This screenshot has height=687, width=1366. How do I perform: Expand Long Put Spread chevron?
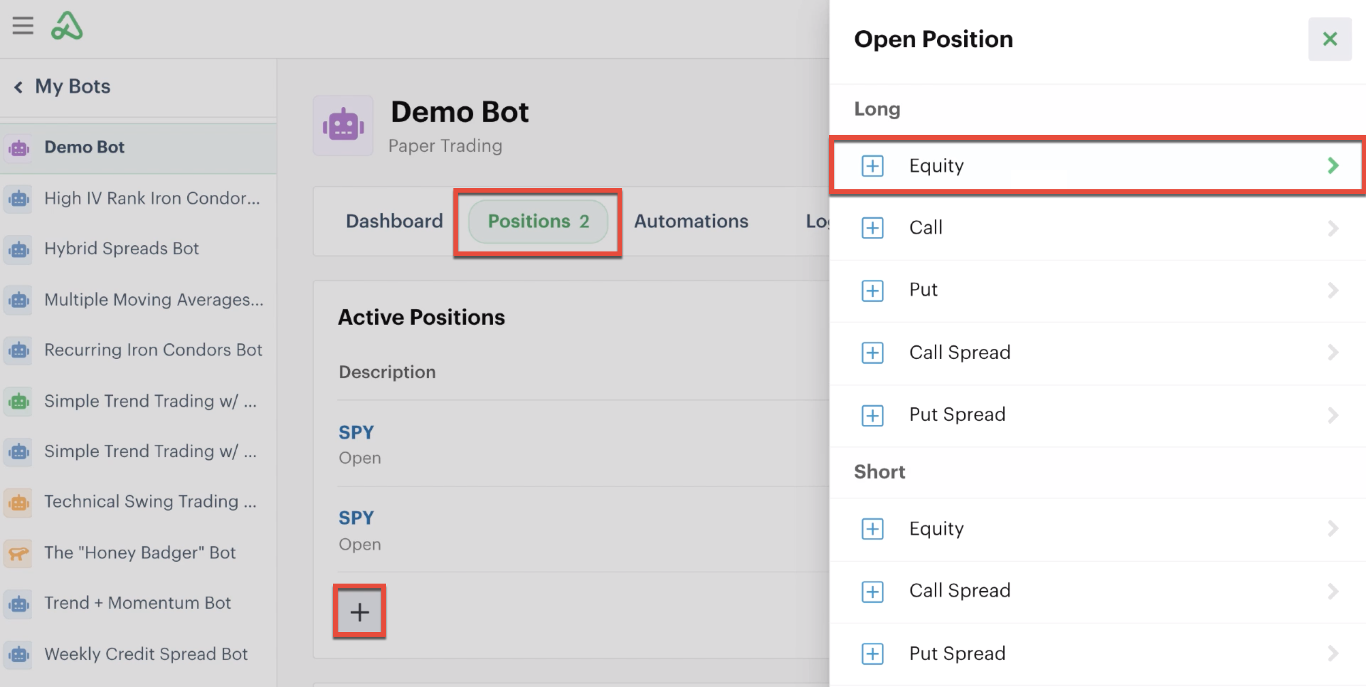(1333, 415)
